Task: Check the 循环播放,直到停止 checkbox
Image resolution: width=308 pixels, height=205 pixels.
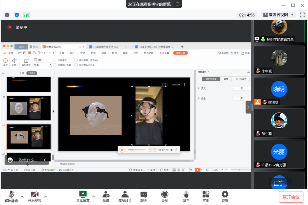Action: [76, 60]
